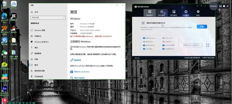232x104 pixels.
Task: Click the 查找设置 search field
Action: tap(48, 17)
